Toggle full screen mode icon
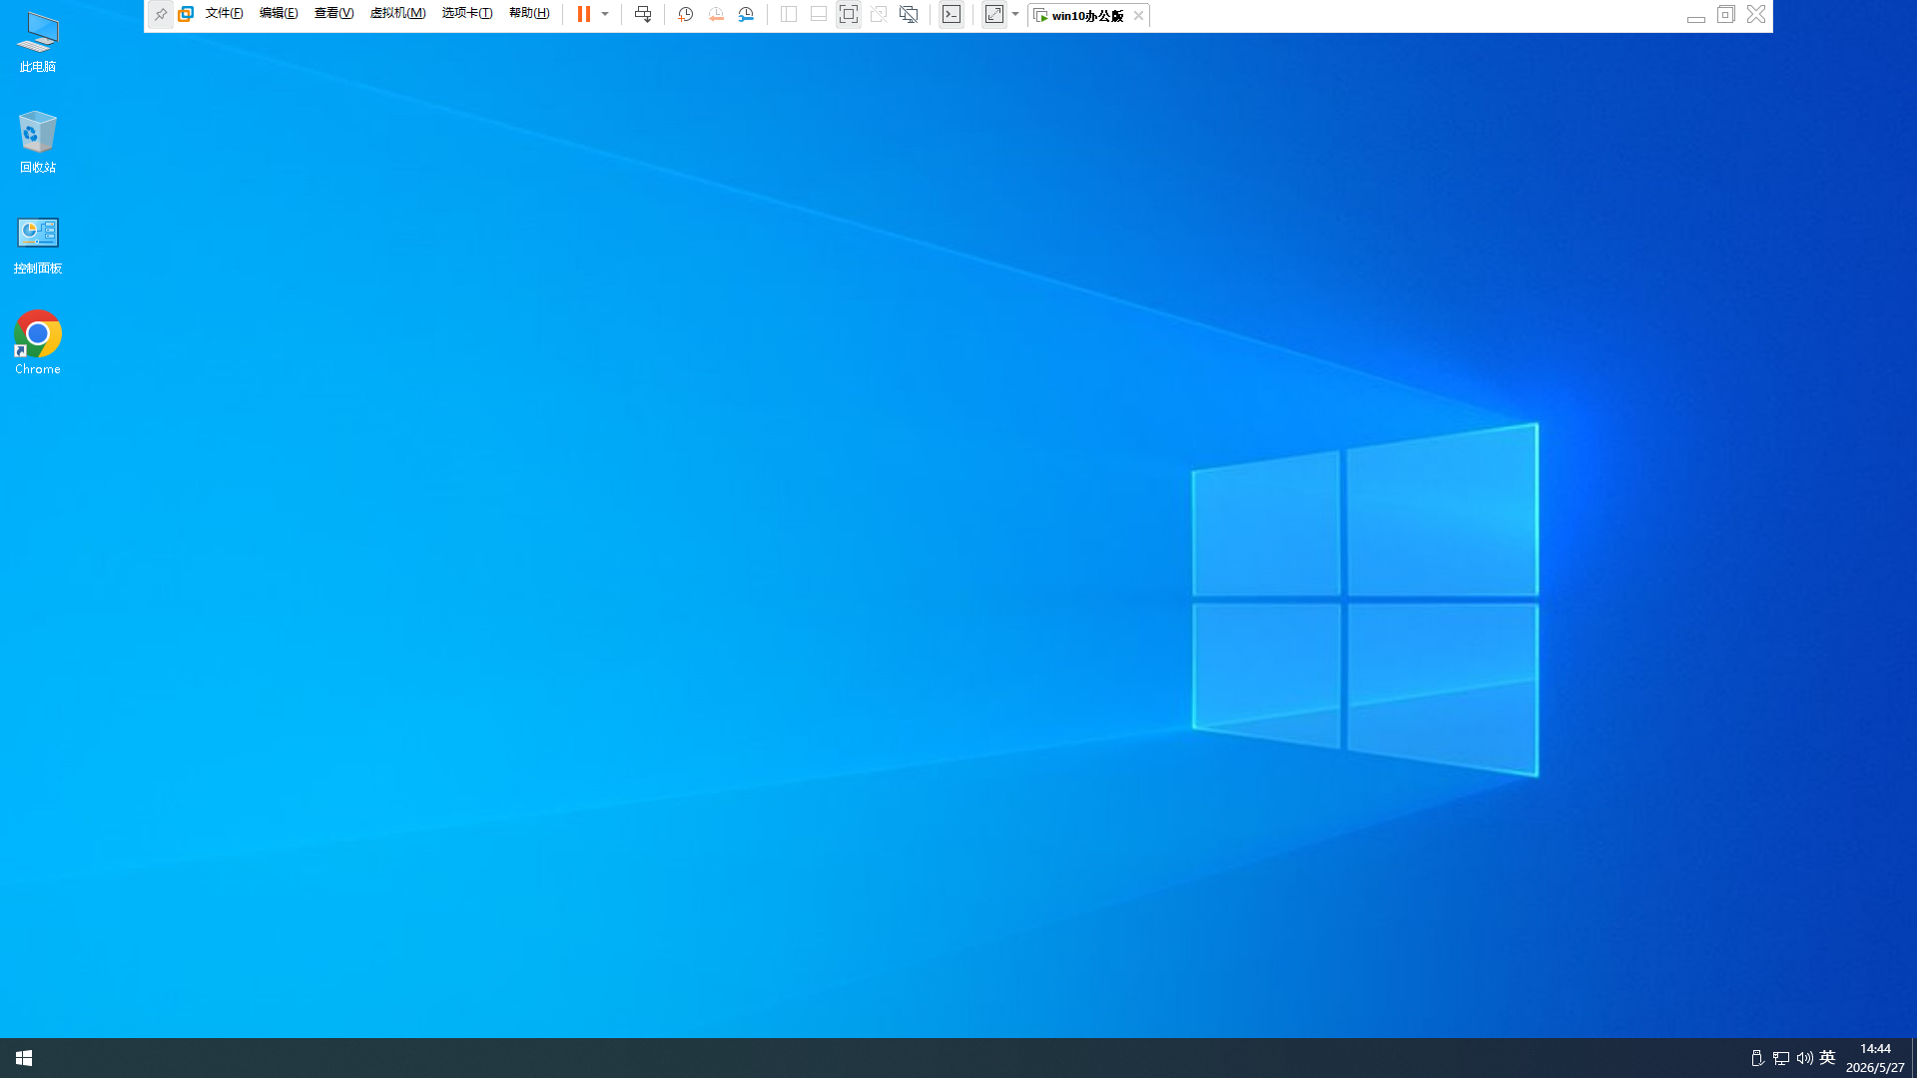The height and width of the screenshot is (1078, 1917). coord(849,14)
